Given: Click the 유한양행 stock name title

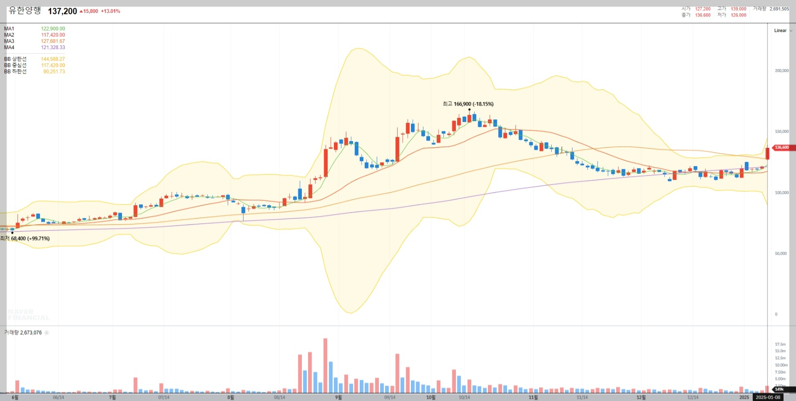Looking at the screenshot, I should coord(25,11).
